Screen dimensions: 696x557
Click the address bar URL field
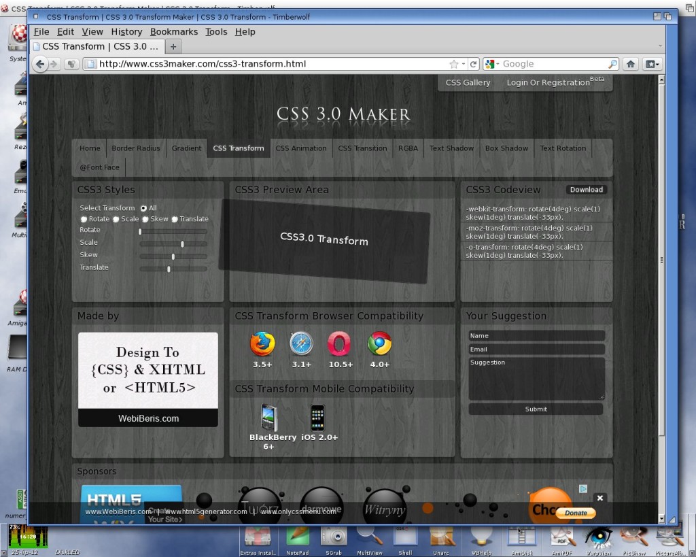pyautogui.click(x=271, y=64)
